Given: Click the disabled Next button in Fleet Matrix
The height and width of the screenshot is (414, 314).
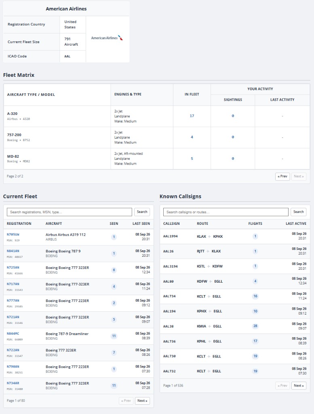Looking at the screenshot, I should [x=299, y=176].
